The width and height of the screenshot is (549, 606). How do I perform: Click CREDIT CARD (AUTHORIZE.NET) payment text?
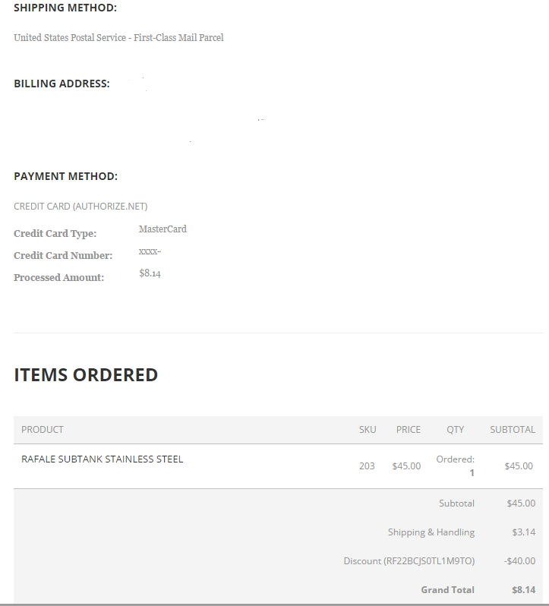tap(80, 207)
